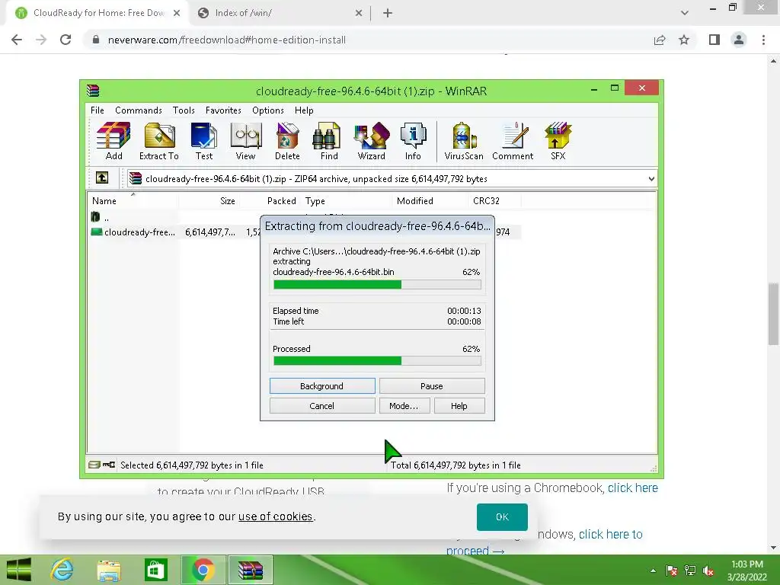Click the Add archive toolbar icon
Viewport: 780px width, 585px height.
point(113,141)
